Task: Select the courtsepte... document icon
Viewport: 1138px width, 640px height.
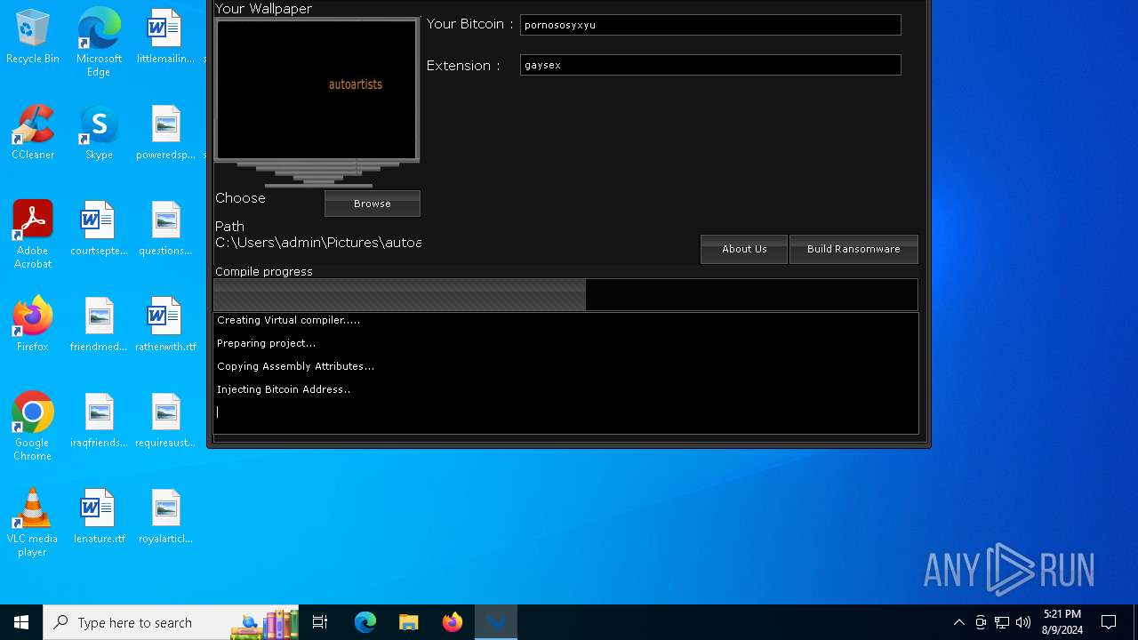Action: tap(99, 229)
